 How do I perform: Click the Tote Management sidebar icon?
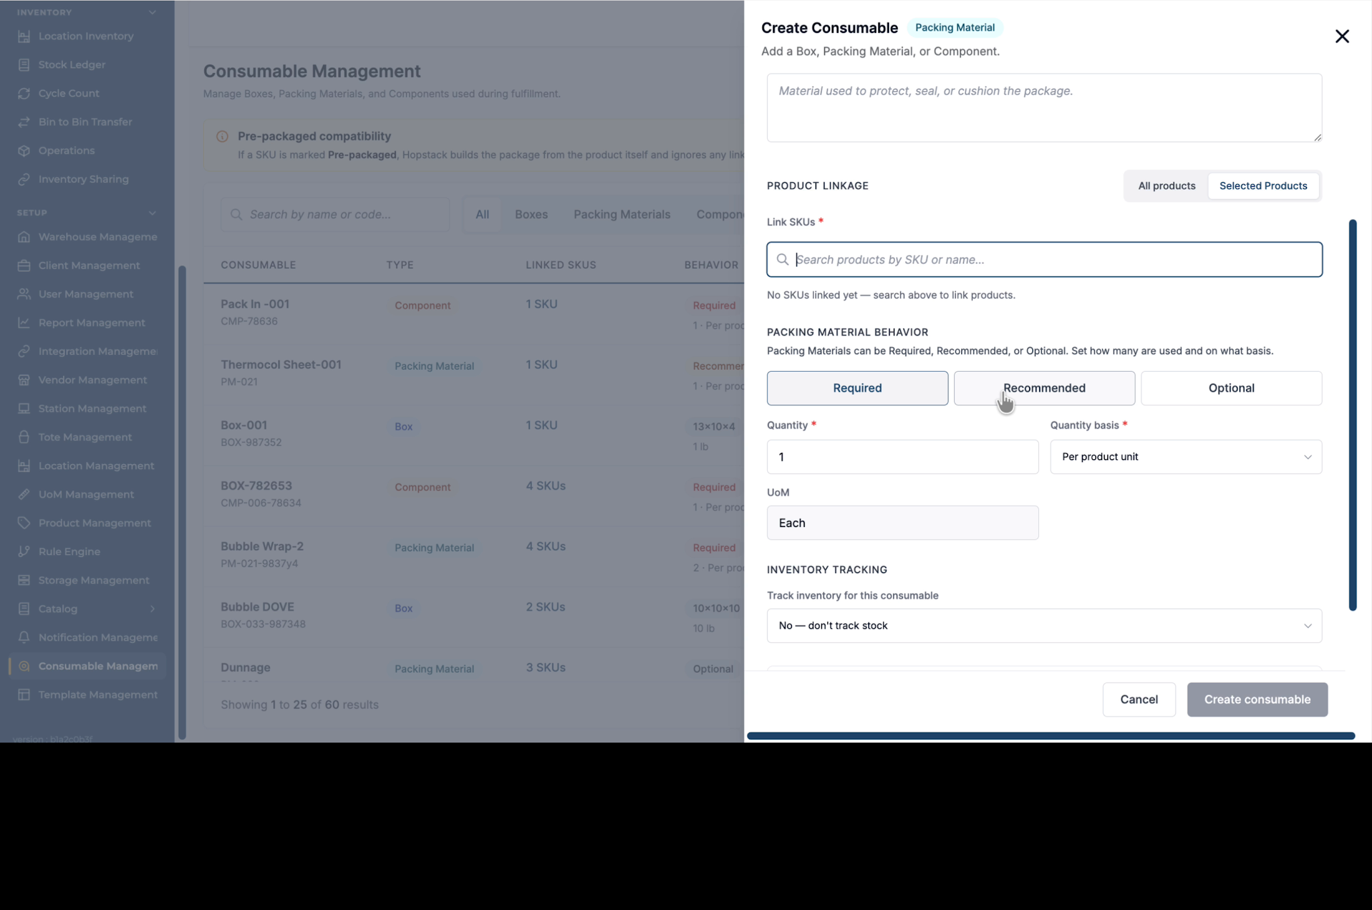coord(24,437)
